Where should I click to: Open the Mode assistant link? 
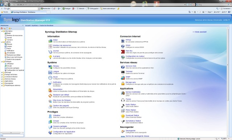[x=199, y=32]
